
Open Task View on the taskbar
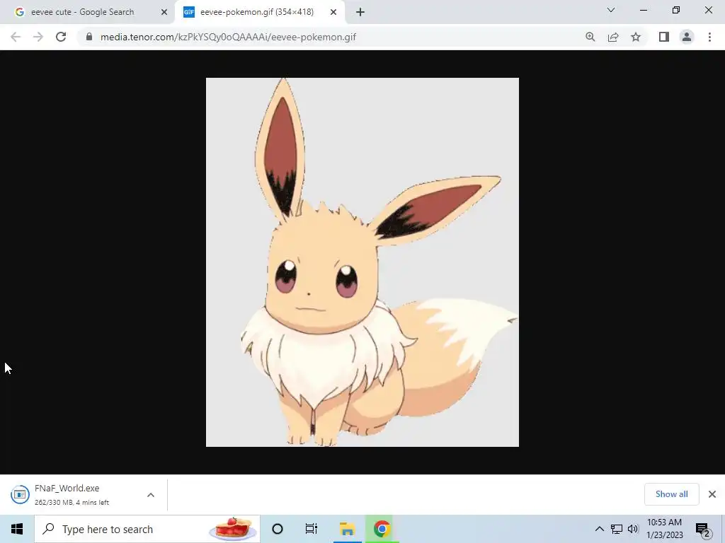click(312, 529)
